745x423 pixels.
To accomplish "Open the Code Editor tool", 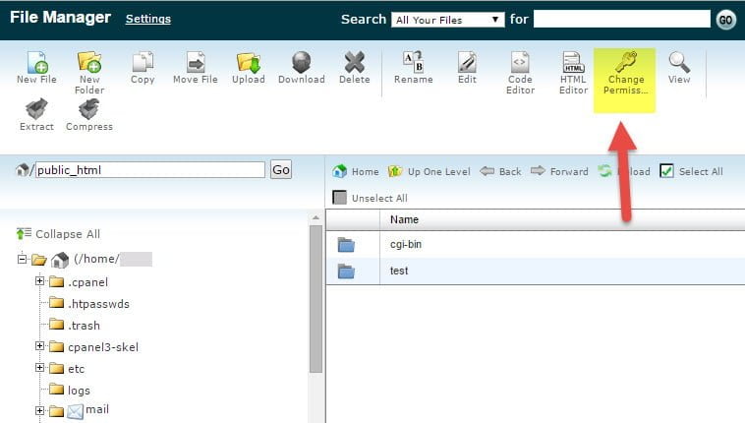I will (x=520, y=69).
